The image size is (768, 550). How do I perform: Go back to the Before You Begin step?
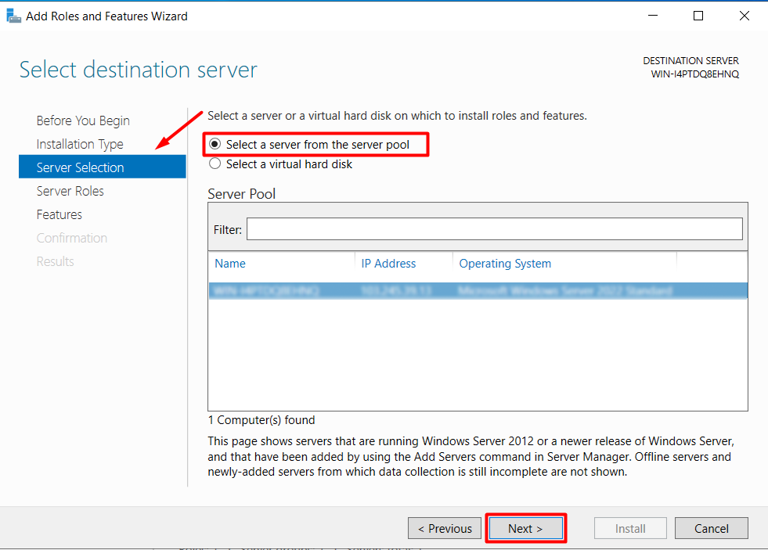(82, 120)
